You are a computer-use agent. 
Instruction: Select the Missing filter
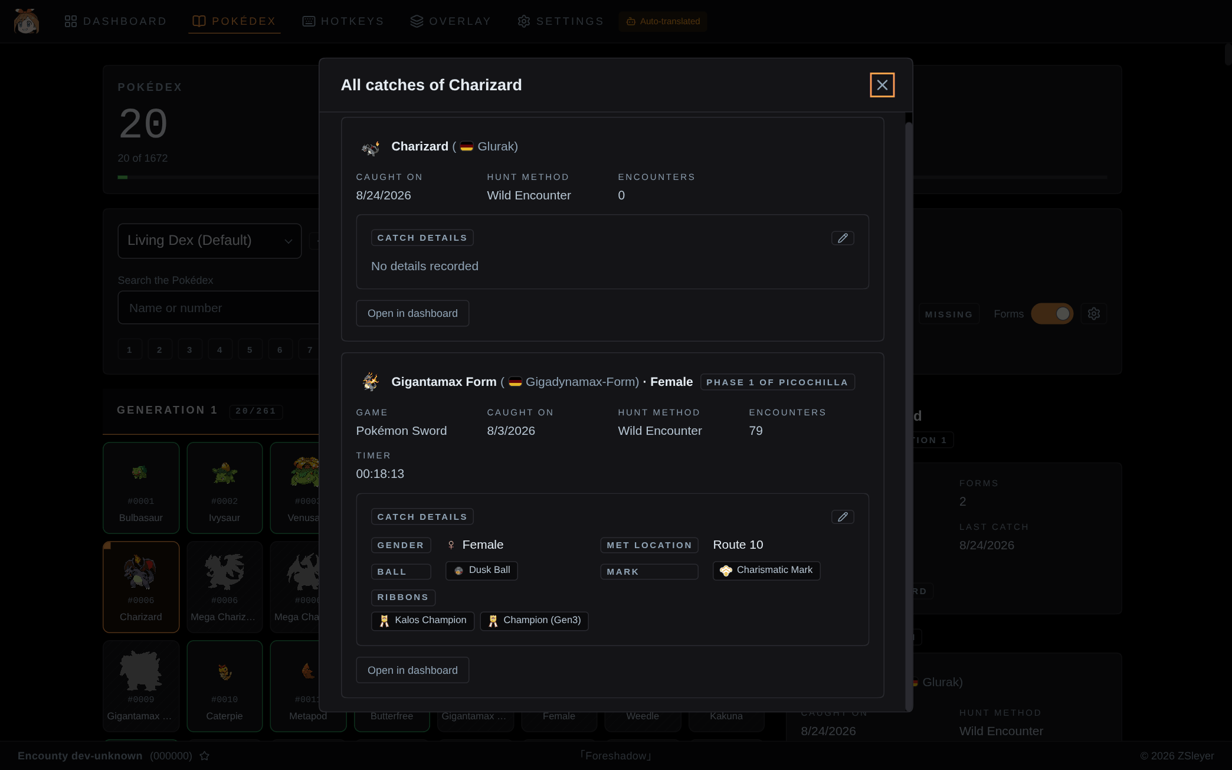pyautogui.click(x=949, y=314)
